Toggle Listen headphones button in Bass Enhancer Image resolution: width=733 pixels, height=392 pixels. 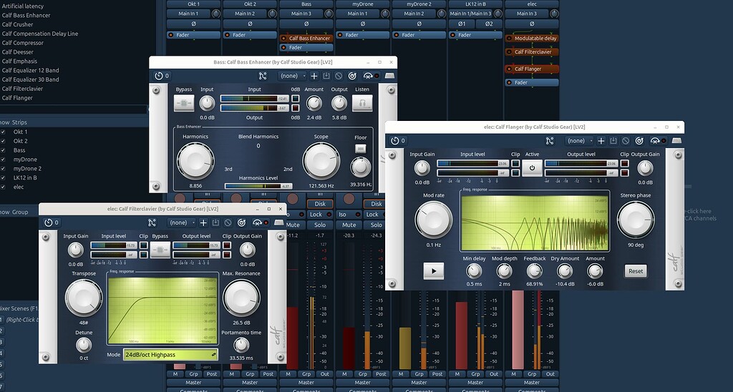pos(362,103)
